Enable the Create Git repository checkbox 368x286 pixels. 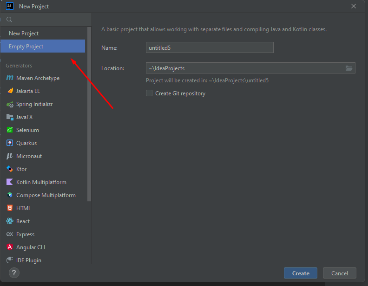point(149,93)
